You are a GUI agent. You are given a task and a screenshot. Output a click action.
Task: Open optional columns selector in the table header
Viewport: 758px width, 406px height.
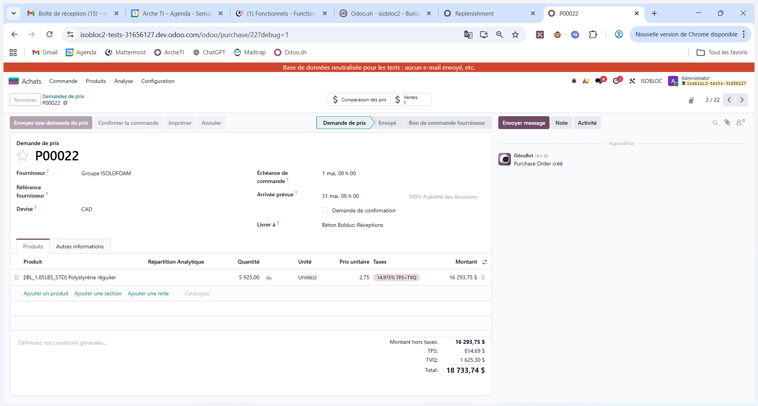pyautogui.click(x=485, y=262)
